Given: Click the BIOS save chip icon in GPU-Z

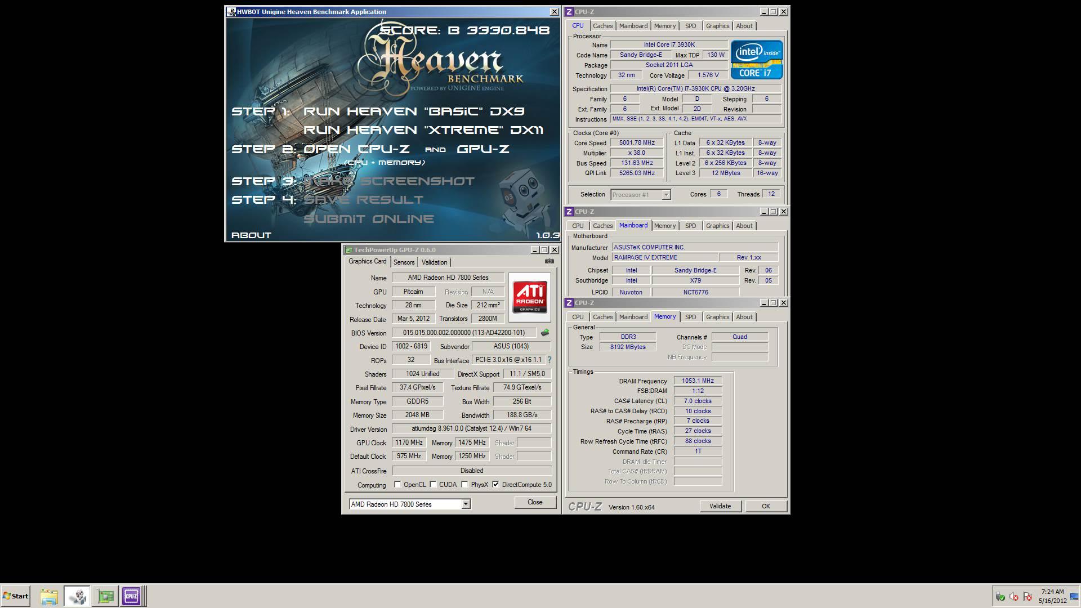Looking at the screenshot, I should tap(544, 333).
